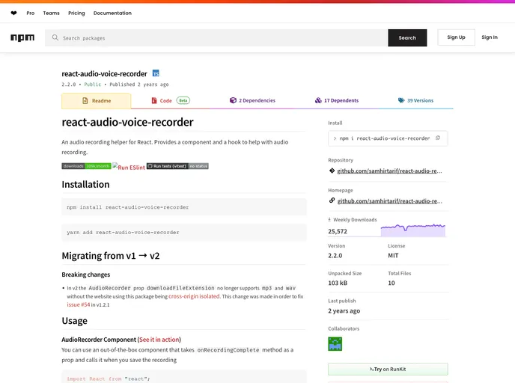515x383 pixels.
Task: Click the heart icon in top navigation
Action: (x=13, y=13)
